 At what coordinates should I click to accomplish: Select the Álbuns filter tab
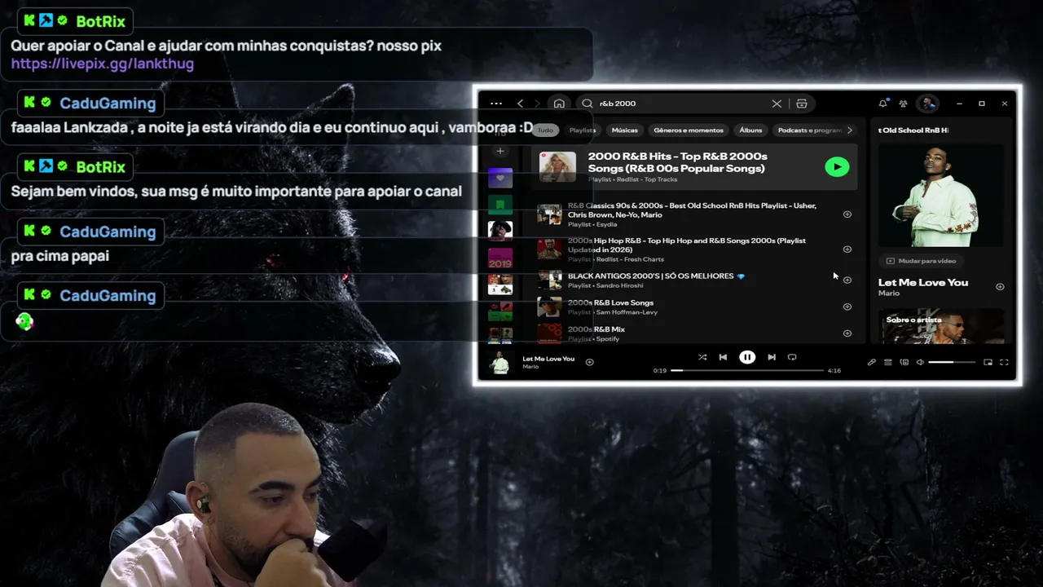point(750,130)
